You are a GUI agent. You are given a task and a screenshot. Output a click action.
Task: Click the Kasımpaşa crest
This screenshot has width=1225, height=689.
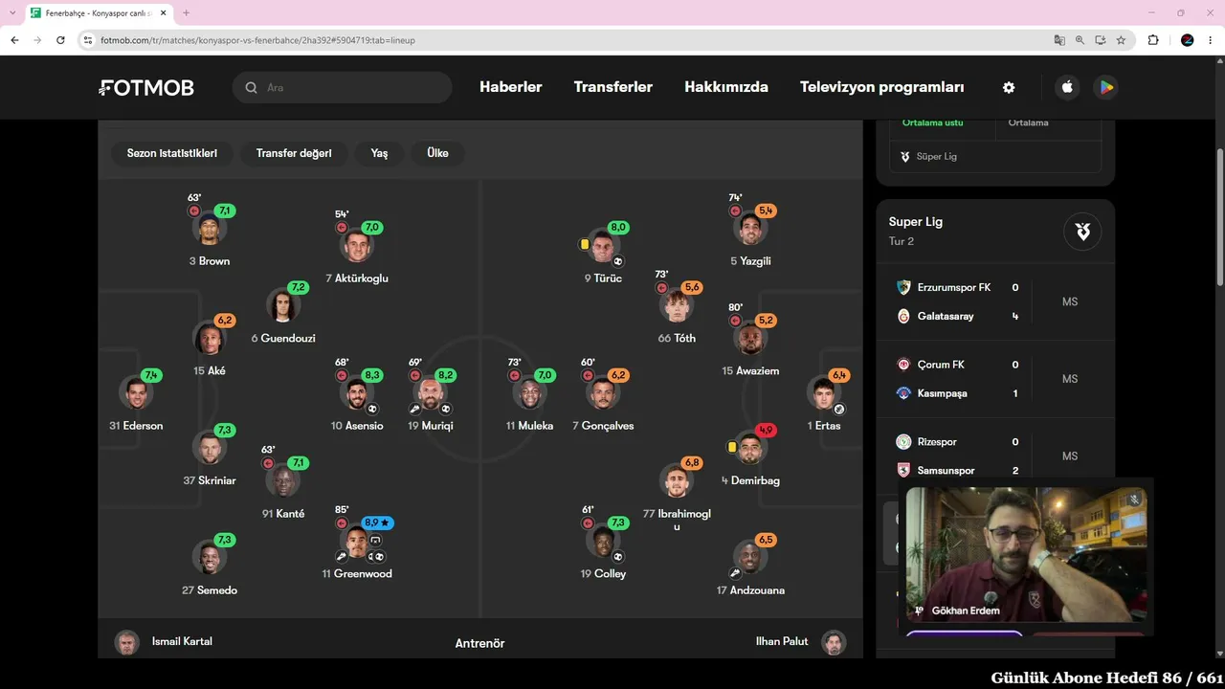tap(903, 393)
